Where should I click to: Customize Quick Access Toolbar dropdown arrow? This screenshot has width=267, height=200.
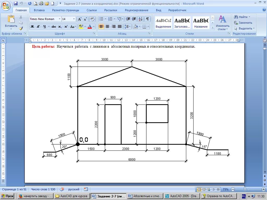(60, 3)
